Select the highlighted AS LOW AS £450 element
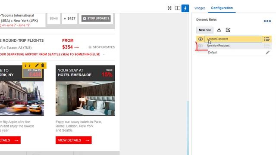 coord(32,73)
